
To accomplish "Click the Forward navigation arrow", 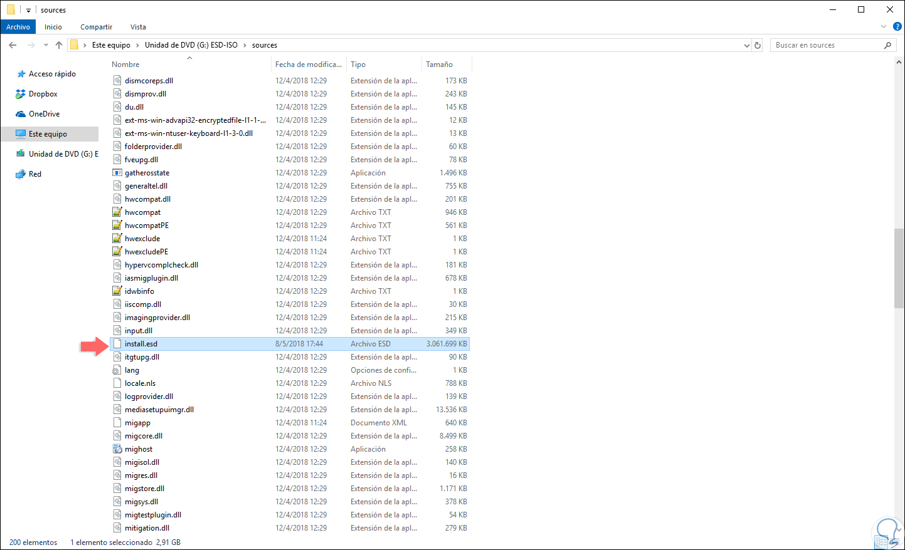I will coord(31,45).
